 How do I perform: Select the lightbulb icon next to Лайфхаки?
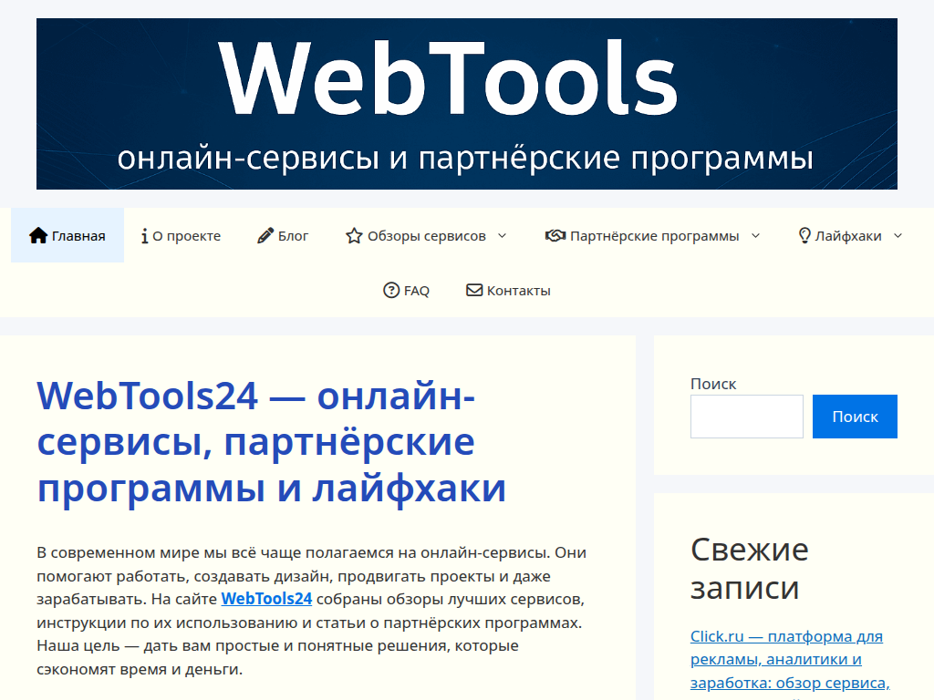tap(803, 235)
